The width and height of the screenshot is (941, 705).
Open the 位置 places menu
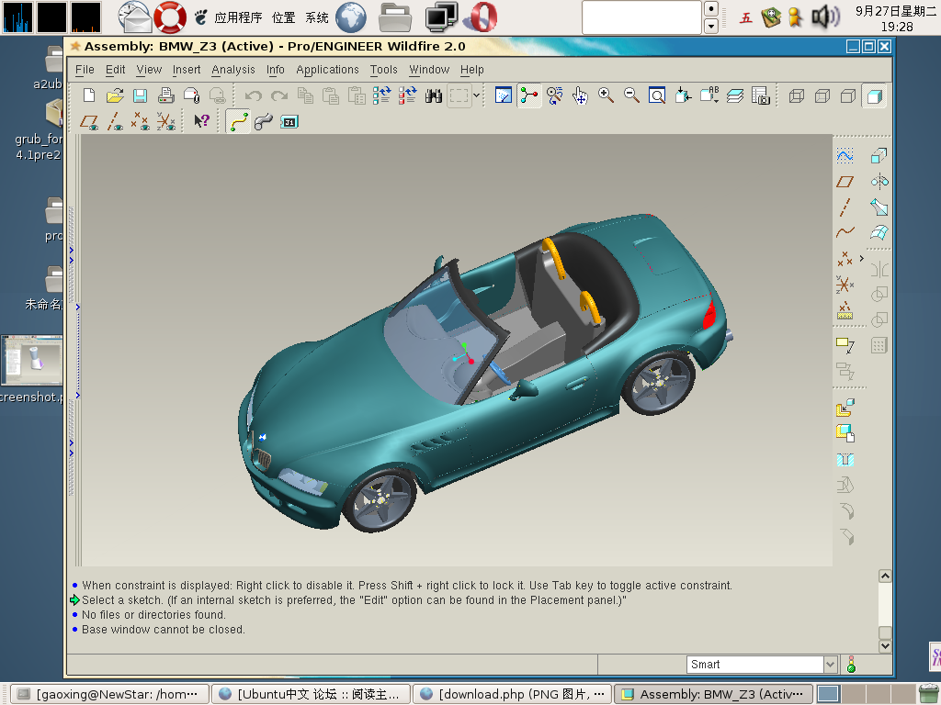[283, 17]
